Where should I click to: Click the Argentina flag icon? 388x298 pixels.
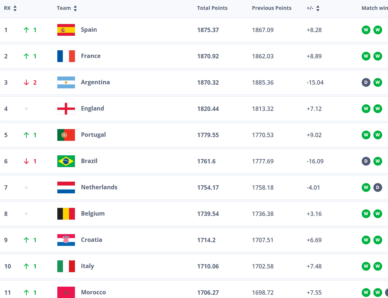tap(66, 82)
